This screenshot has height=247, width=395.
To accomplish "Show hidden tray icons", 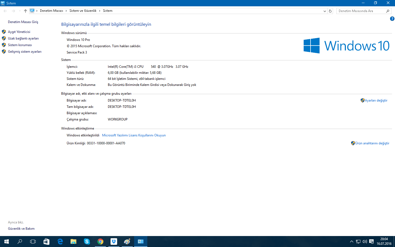I will pyautogui.click(x=351, y=242).
